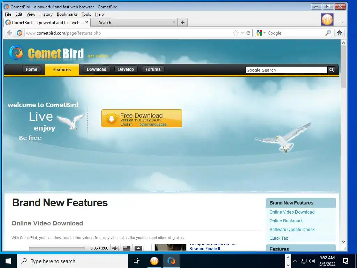
Task: Click the magnifier in browser search box
Action: pos(328,33)
